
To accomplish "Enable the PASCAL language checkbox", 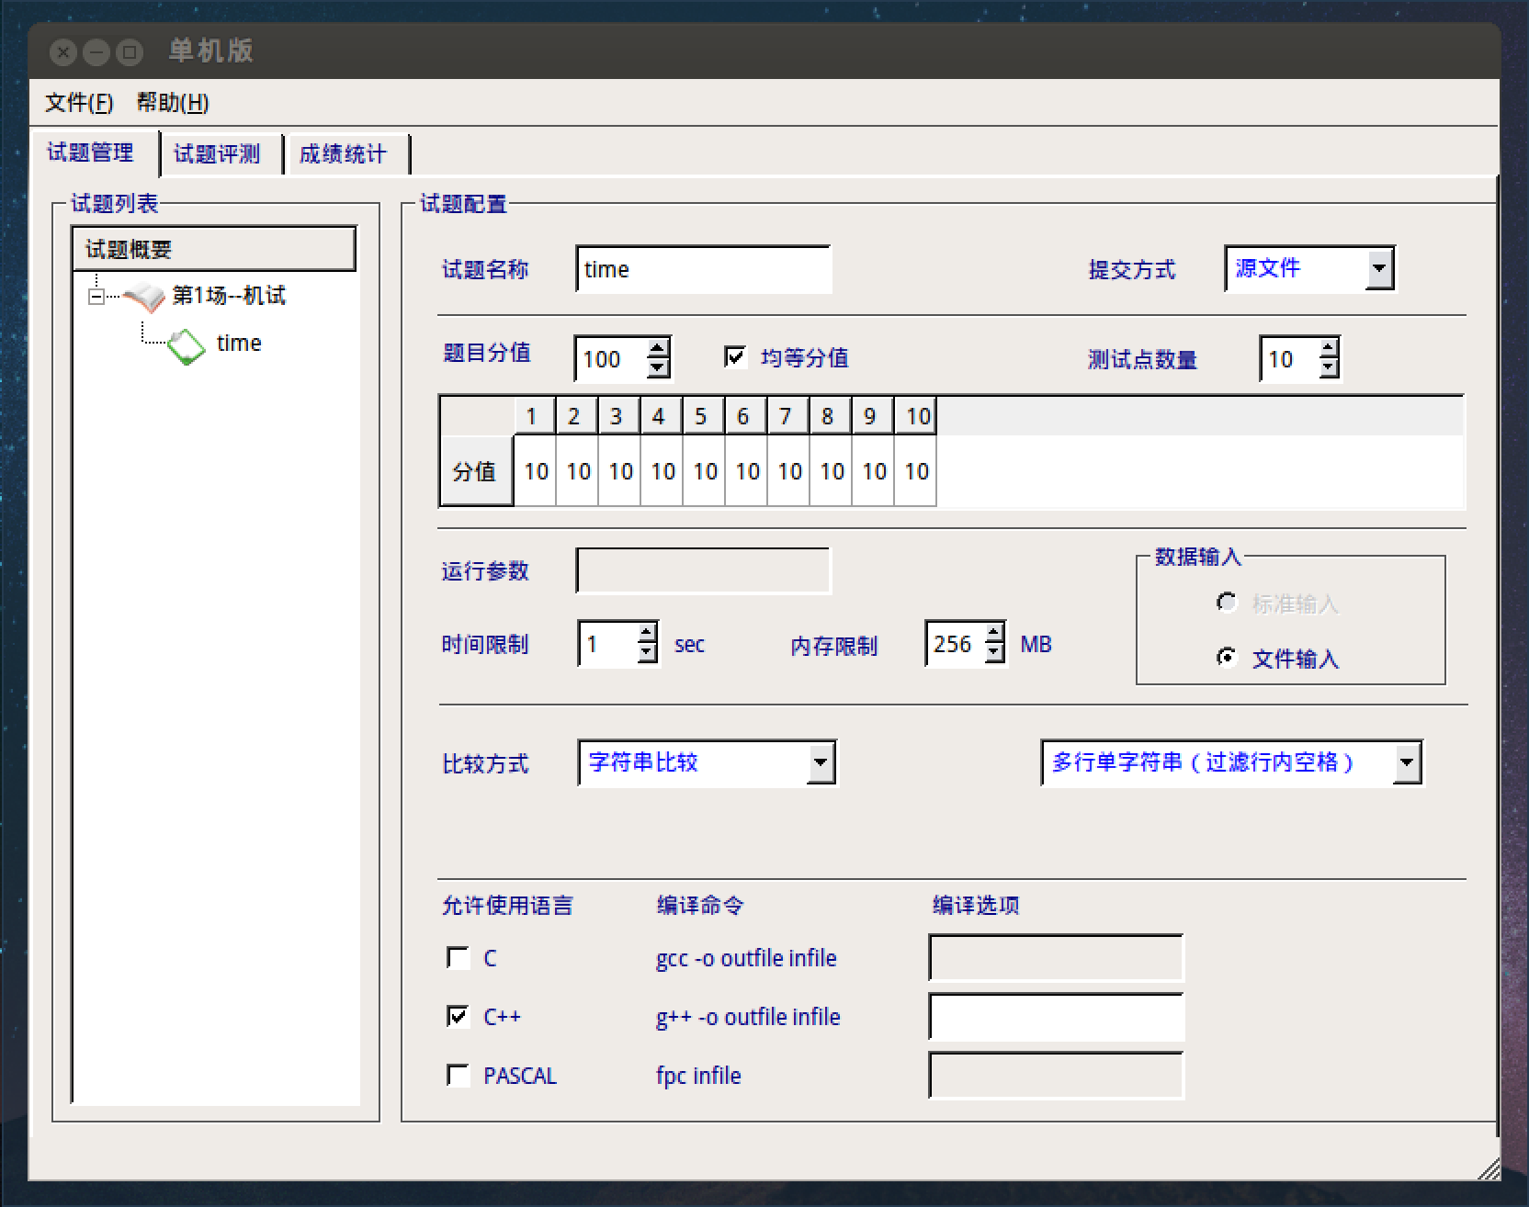I will tap(458, 1075).
